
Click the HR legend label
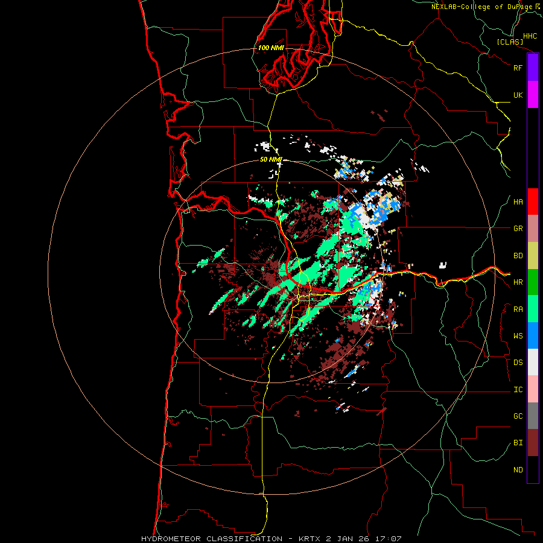[518, 282]
